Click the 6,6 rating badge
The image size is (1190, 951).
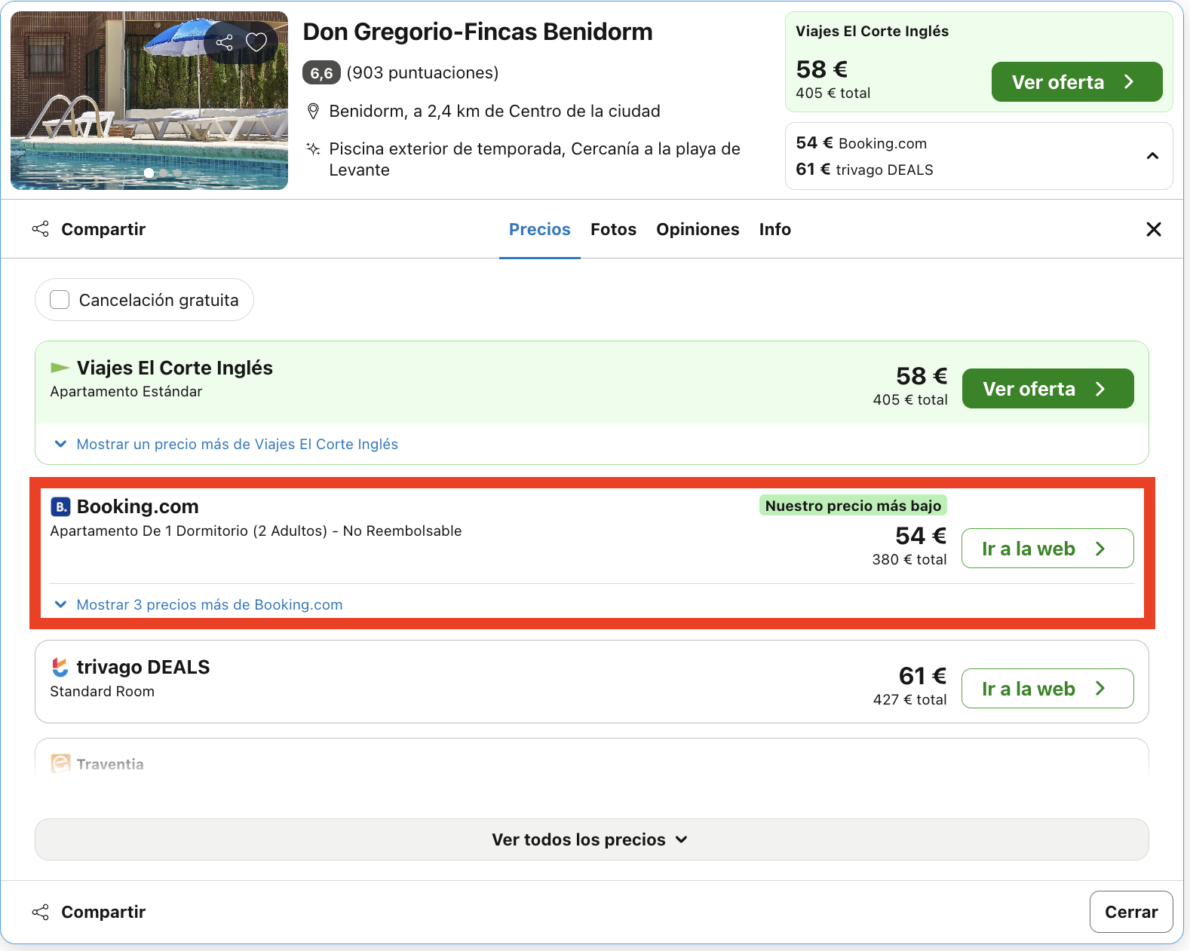coord(321,72)
